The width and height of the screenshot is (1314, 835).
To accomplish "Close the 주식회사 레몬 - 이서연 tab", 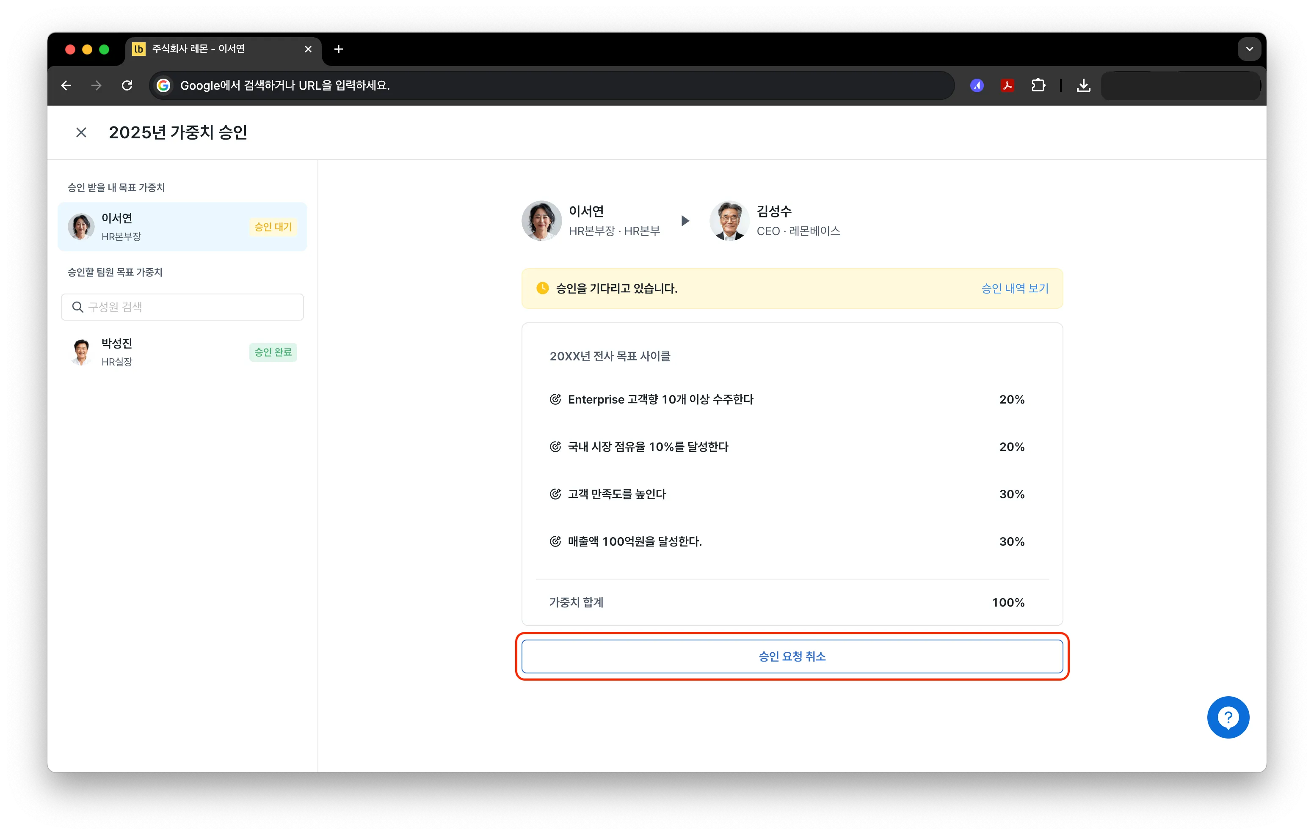I will (x=308, y=49).
